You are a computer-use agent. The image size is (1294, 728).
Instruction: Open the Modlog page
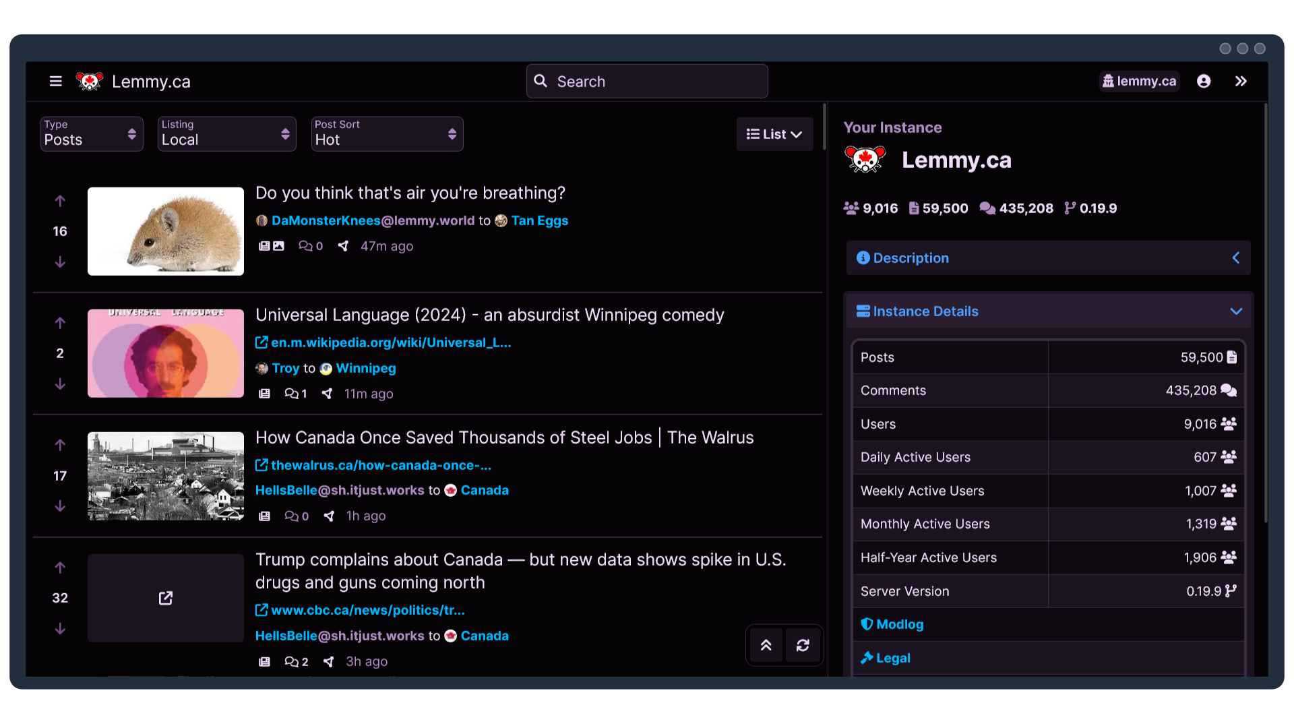click(x=898, y=624)
